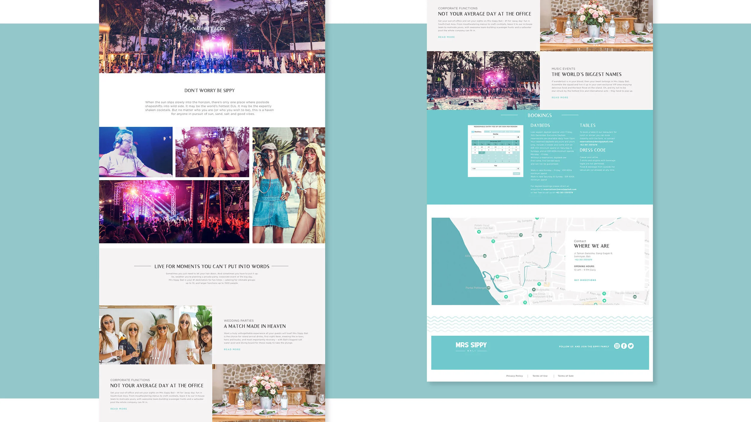Click the Potato Head Beach Club map pin
The width and height of the screenshot is (751, 422).
(479, 232)
